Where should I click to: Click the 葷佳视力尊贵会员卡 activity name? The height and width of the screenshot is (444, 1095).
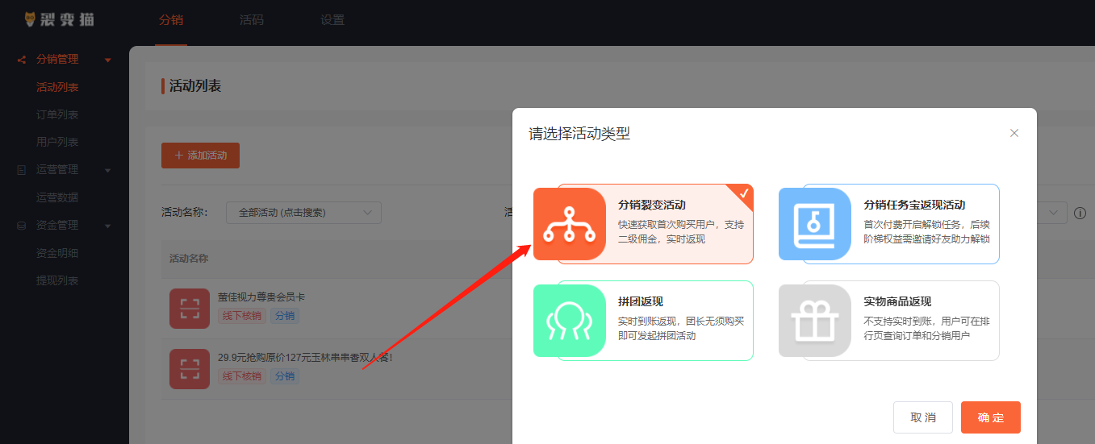coord(262,296)
